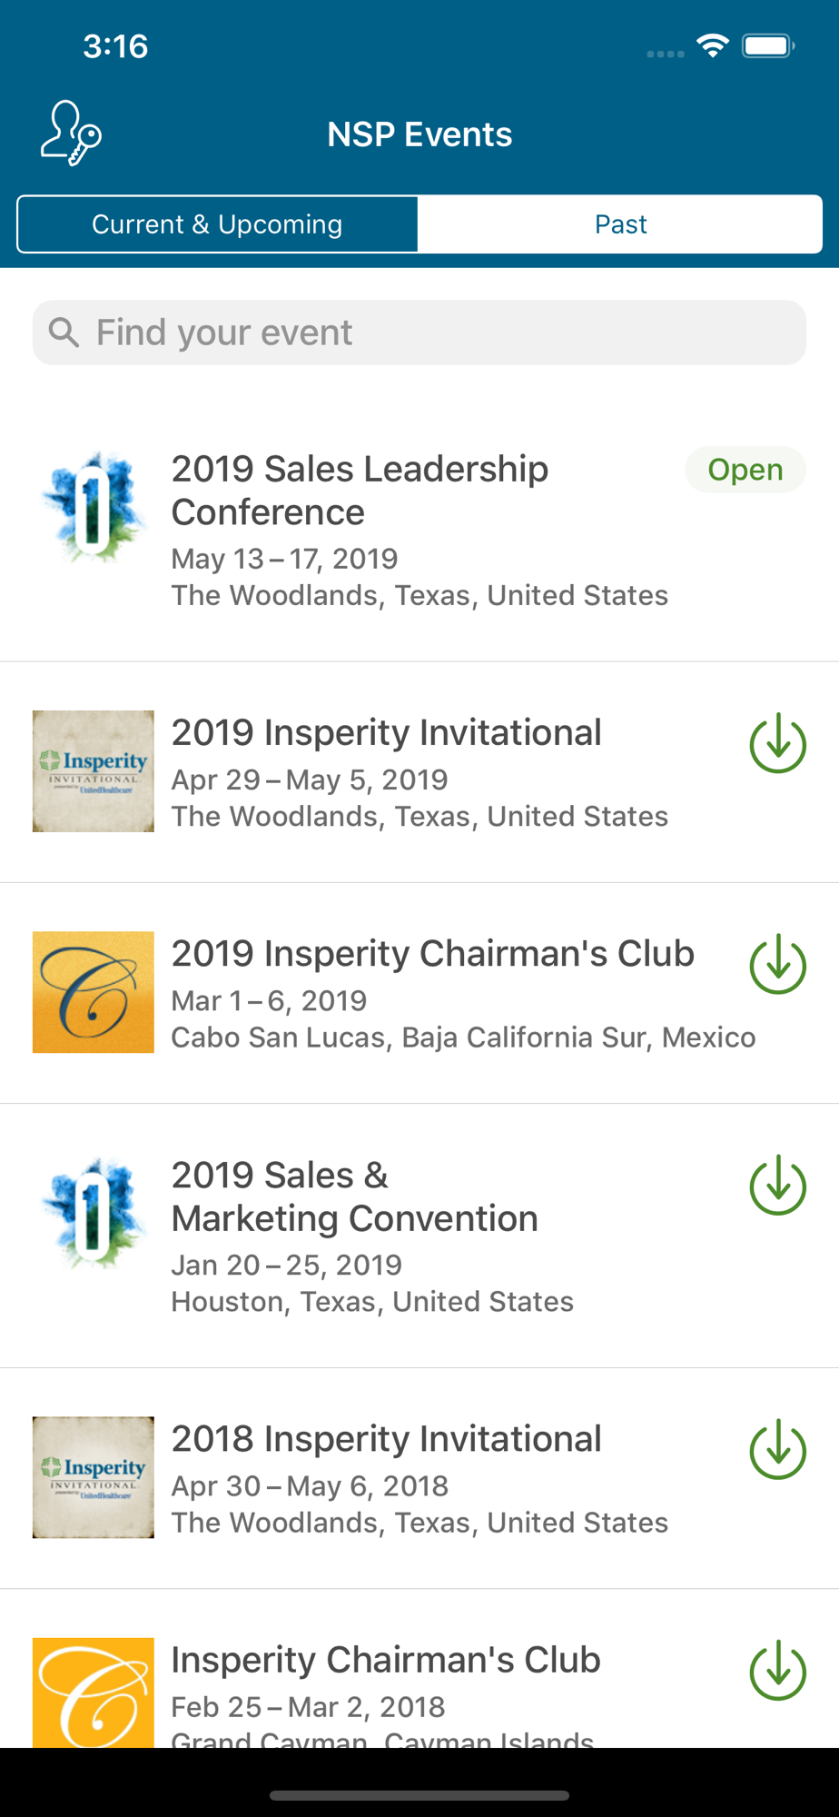This screenshot has height=1817, width=839.
Task: Switch to the Past tab
Action: 620,224
